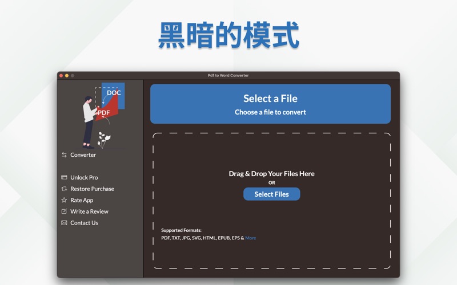Choose Restore Purchase from the sidebar
Screen dimensions: 457x285
pyautogui.click(x=92, y=189)
